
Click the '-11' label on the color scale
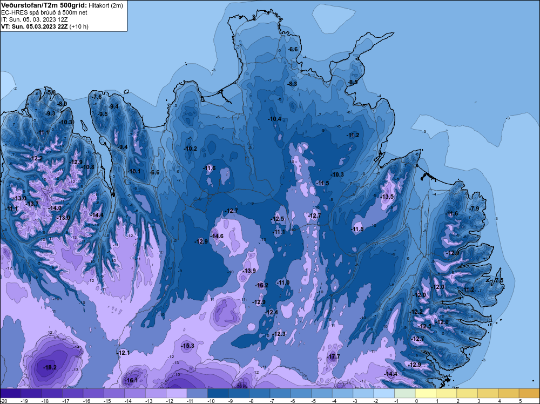(191, 401)
